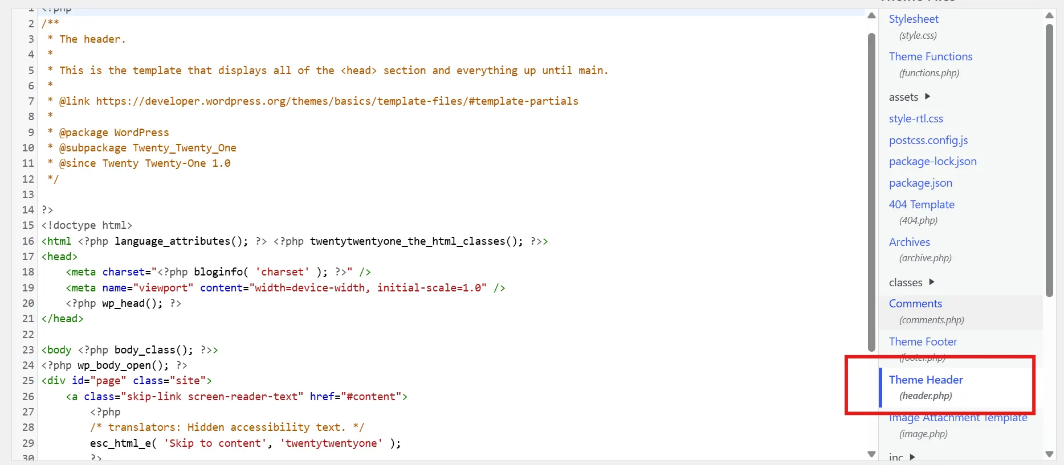Open postcss.config.js file
Viewport: 1064px width, 465px height.
click(x=928, y=140)
